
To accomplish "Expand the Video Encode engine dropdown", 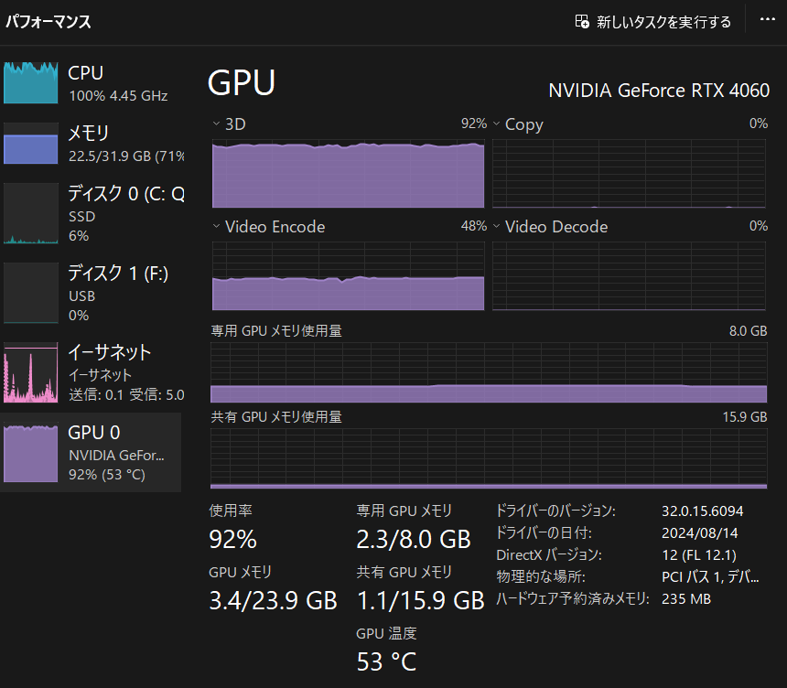I will click(217, 226).
